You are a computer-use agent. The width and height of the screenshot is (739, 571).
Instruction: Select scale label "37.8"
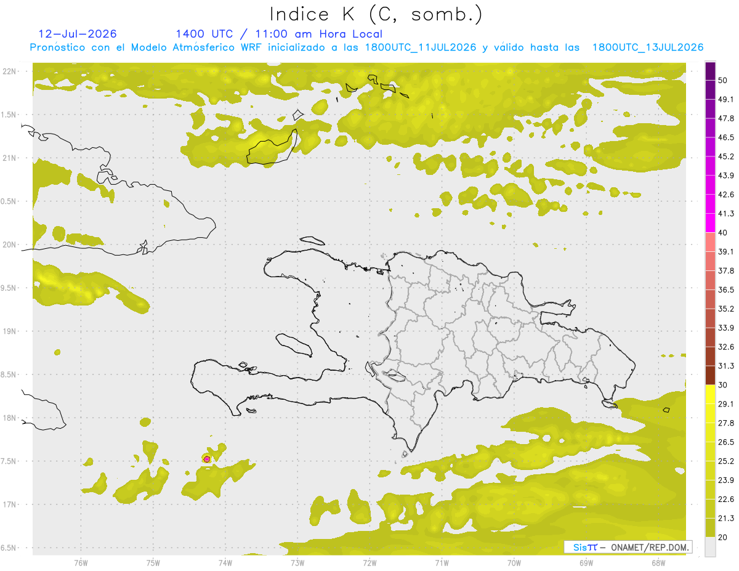[726, 270]
